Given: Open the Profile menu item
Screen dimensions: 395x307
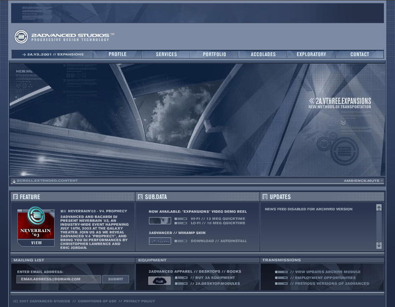Looking at the screenshot, I should point(117,55).
